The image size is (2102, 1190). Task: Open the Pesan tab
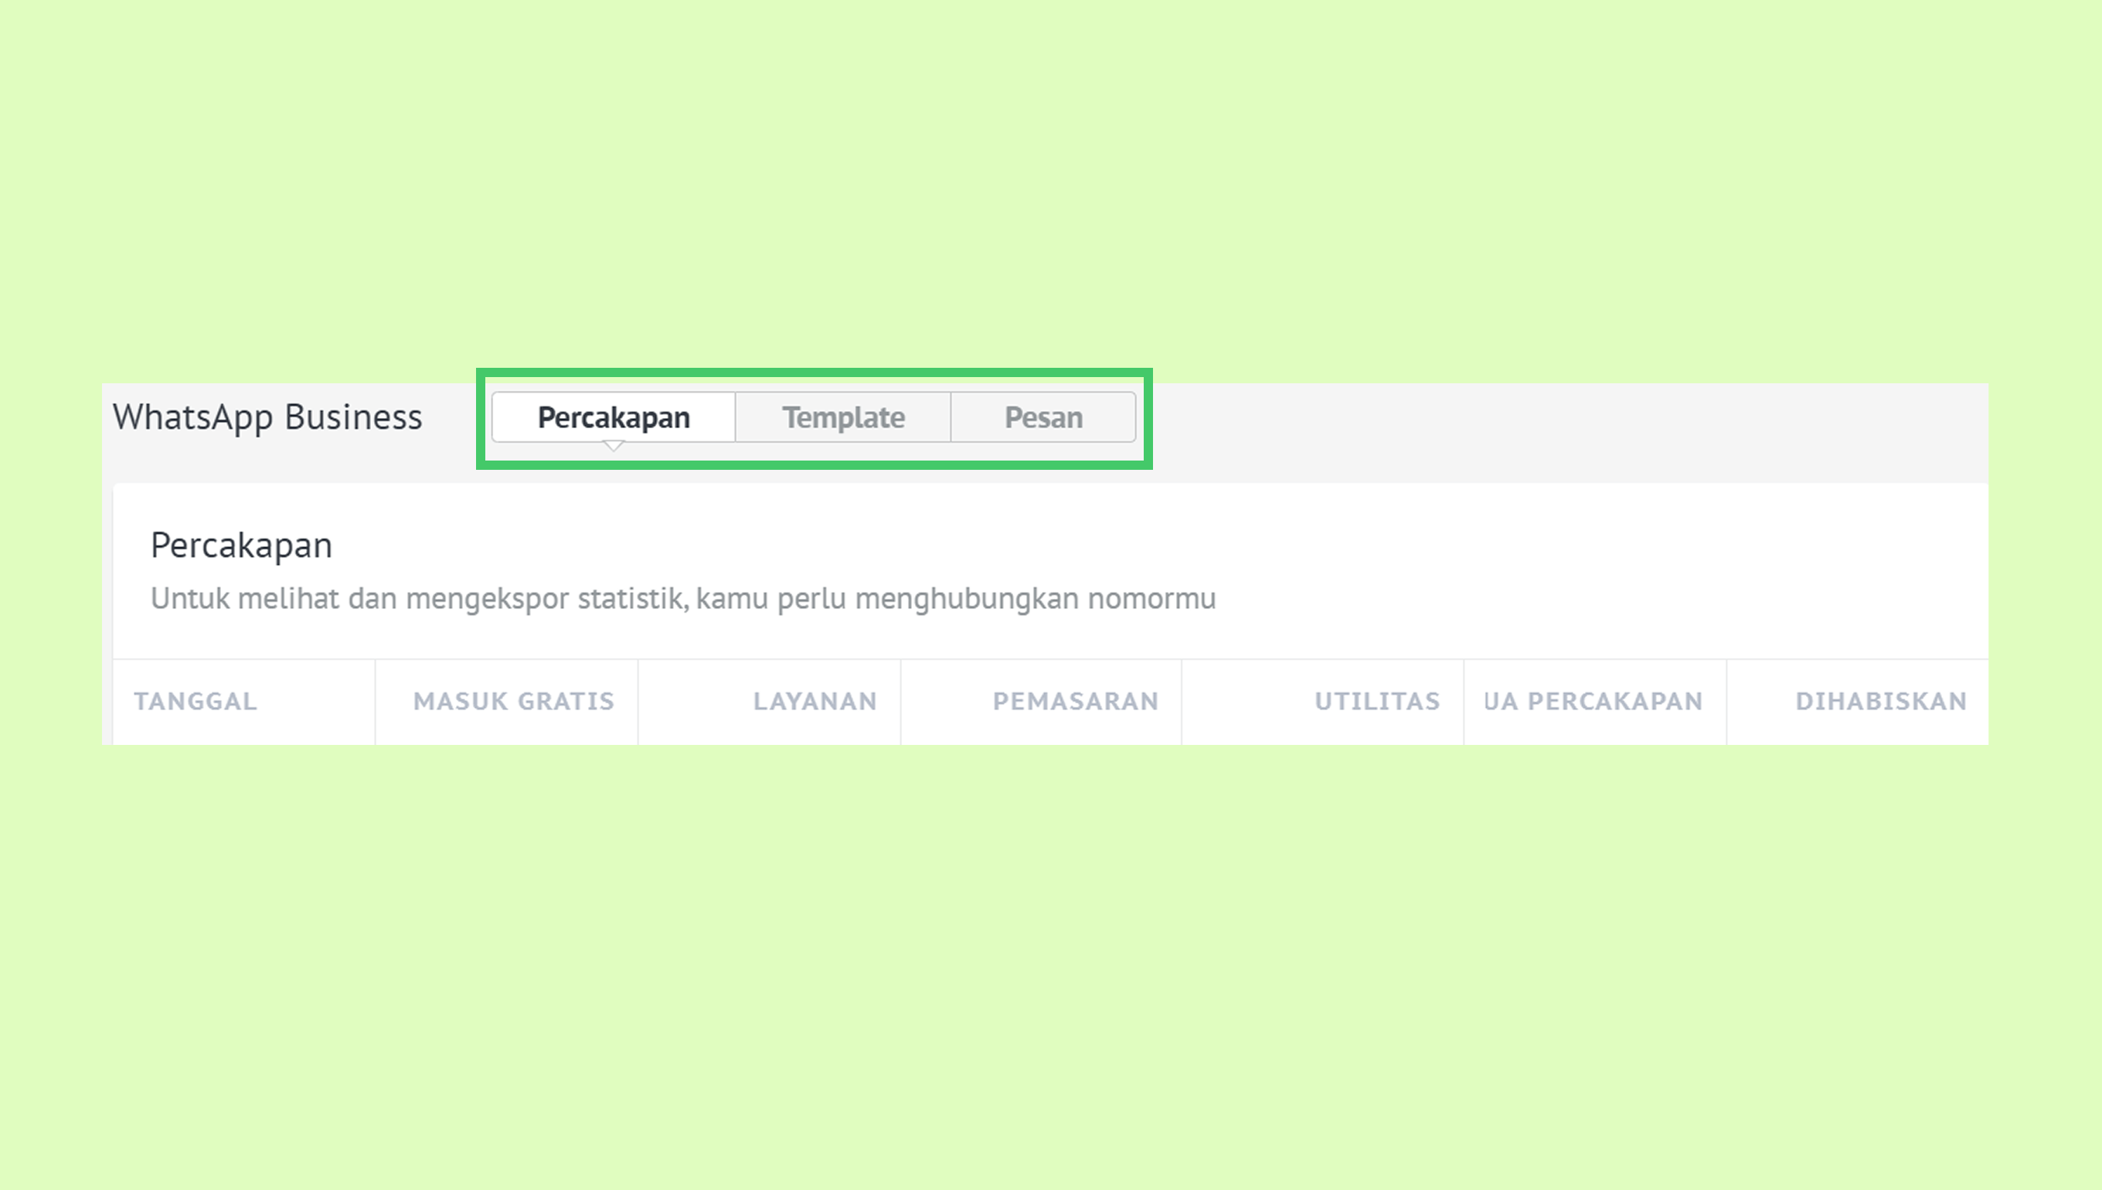(1043, 417)
